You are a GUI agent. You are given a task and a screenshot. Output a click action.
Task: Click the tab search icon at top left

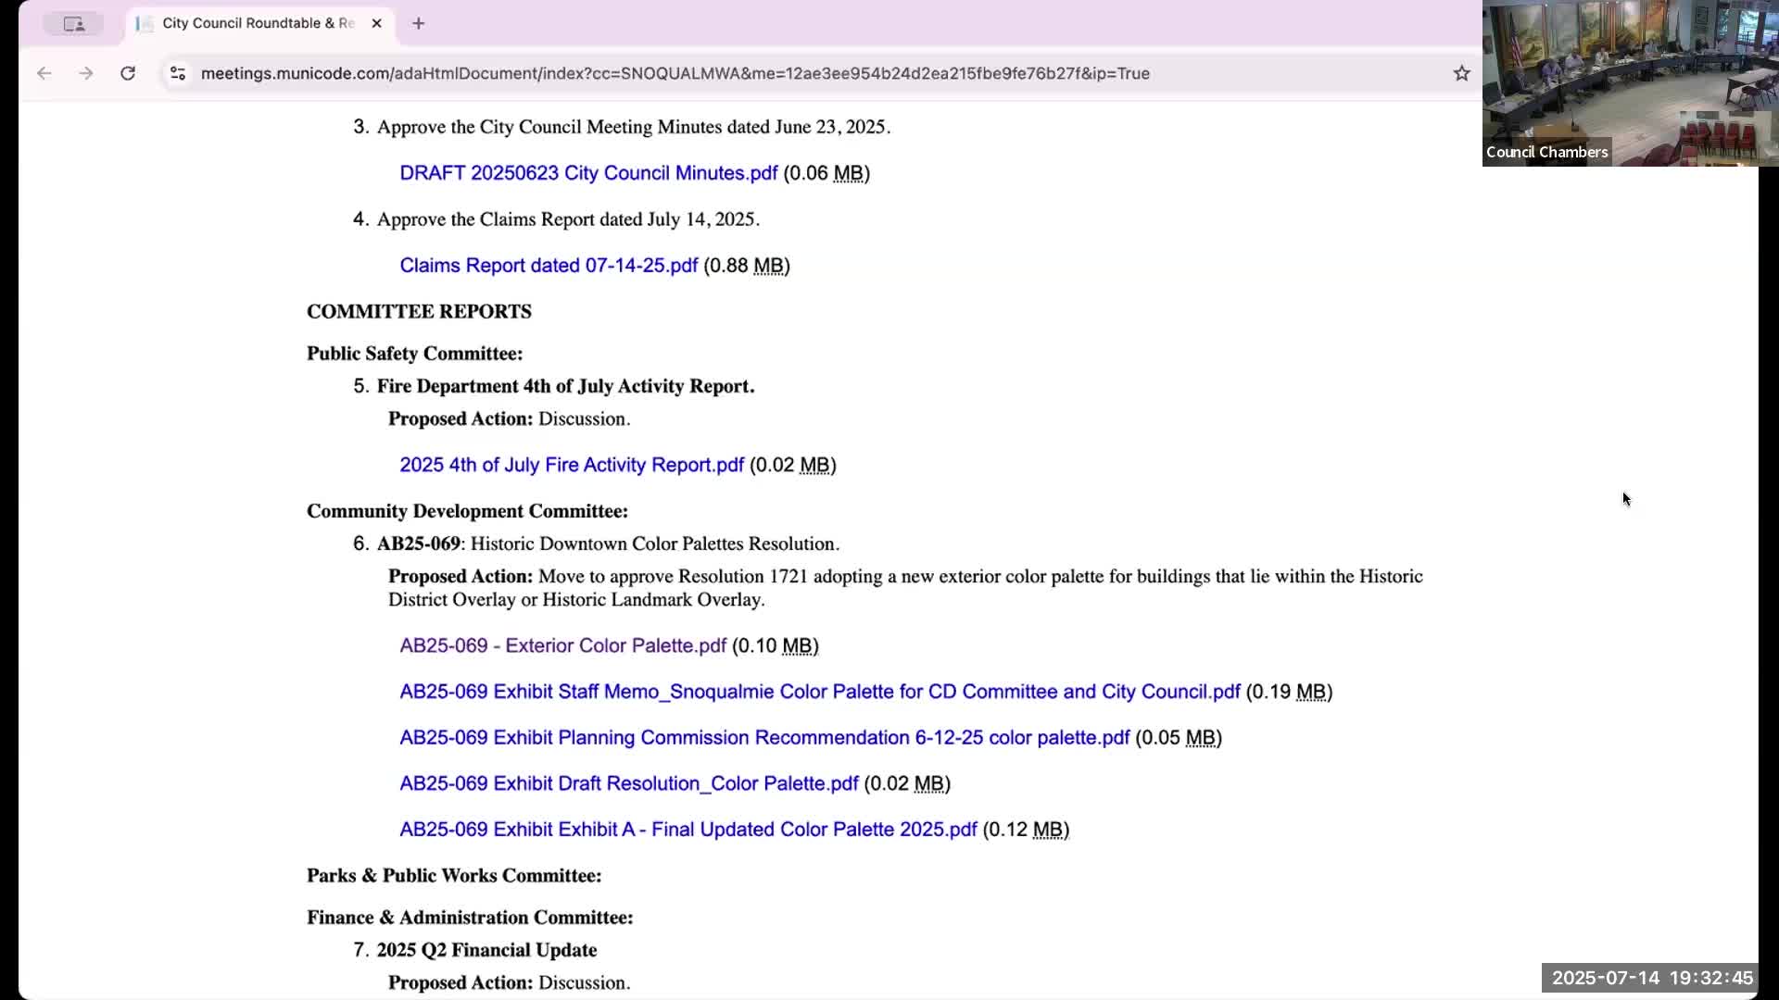point(74,24)
